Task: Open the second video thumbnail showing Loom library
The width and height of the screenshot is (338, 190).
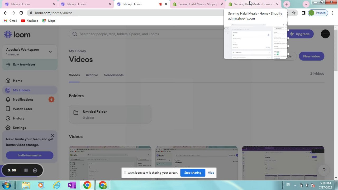Action: tap(196, 163)
